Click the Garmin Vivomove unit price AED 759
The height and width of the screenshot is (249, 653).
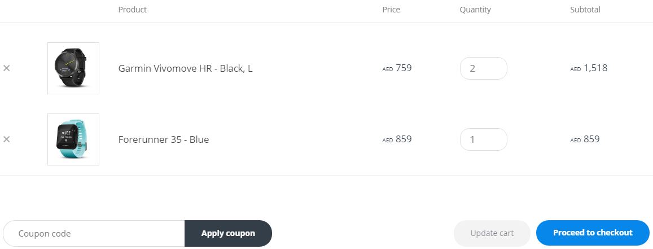click(398, 68)
